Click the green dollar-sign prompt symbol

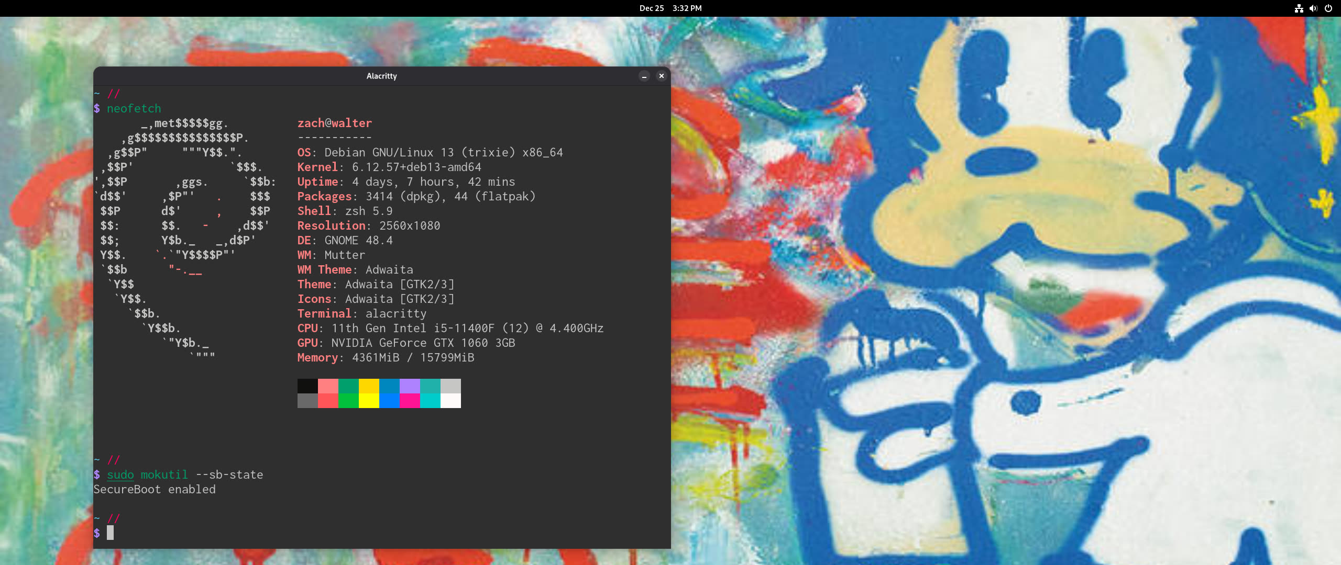pos(97,532)
